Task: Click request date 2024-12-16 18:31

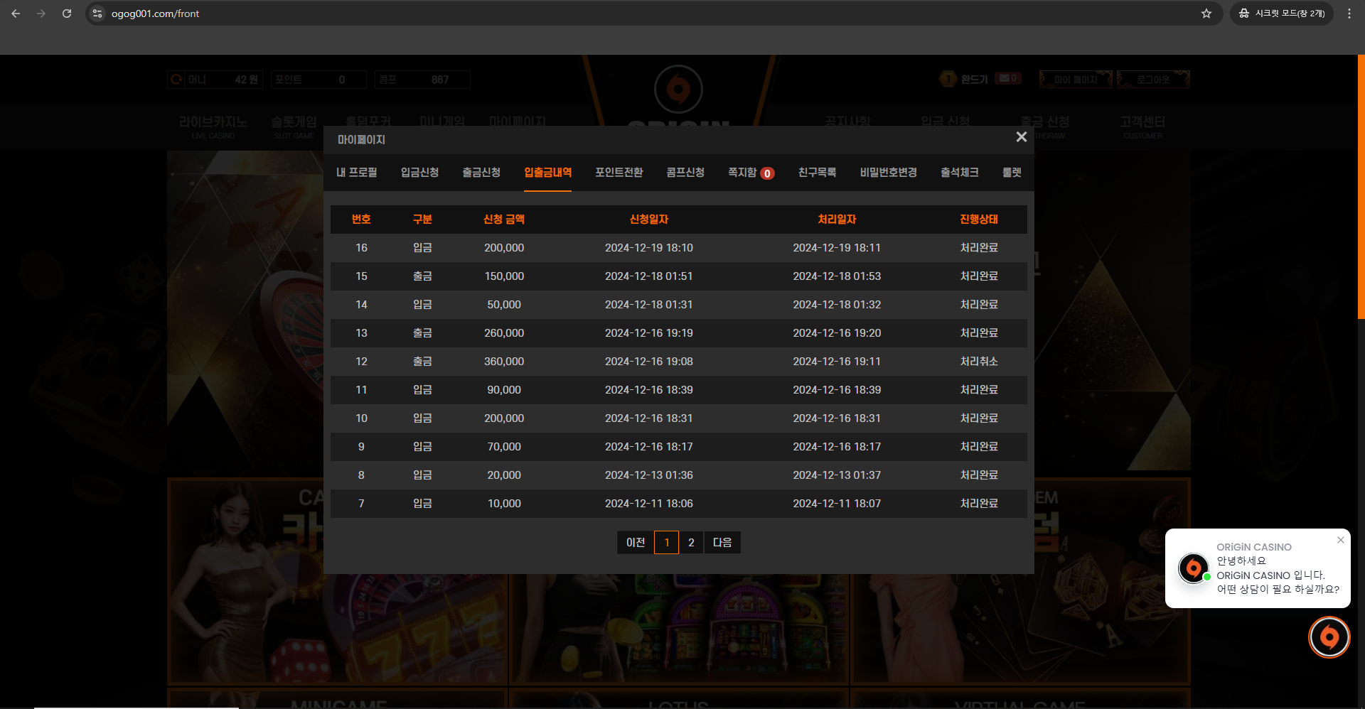Action: pos(649,418)
